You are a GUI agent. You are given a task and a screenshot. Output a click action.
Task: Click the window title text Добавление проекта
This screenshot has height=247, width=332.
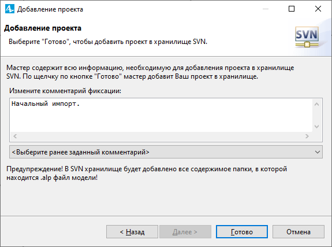click(50, 9)
